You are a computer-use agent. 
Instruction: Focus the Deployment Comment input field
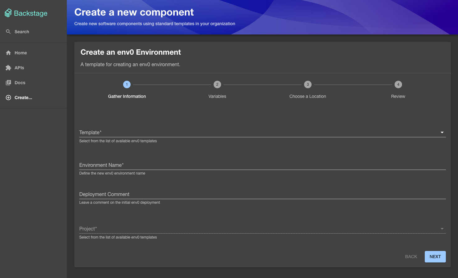pos(262,194)
